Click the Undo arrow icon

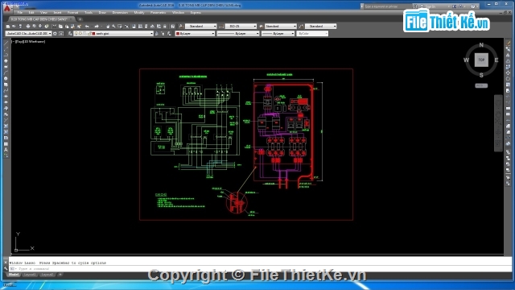pos(87,27)
